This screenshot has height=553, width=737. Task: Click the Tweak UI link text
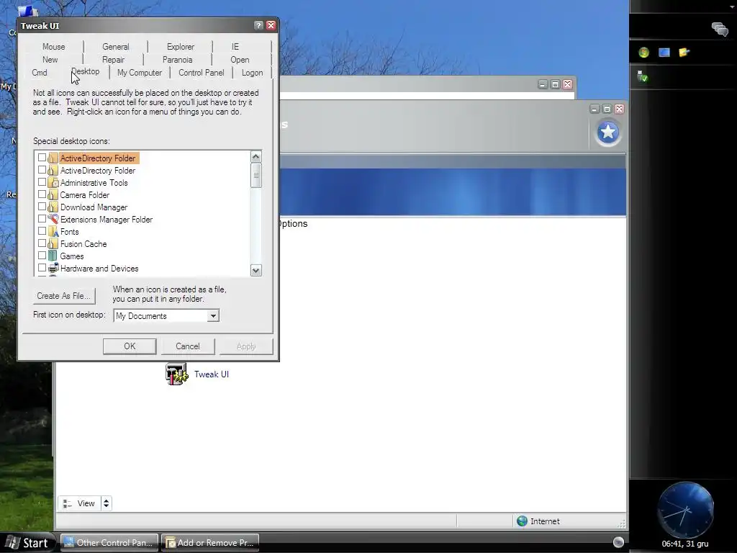[212, 374]
